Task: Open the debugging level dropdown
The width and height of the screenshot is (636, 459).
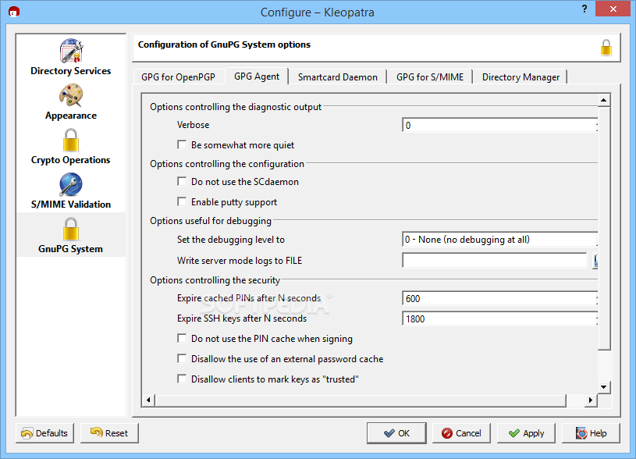Action: [x=499, y=240]
